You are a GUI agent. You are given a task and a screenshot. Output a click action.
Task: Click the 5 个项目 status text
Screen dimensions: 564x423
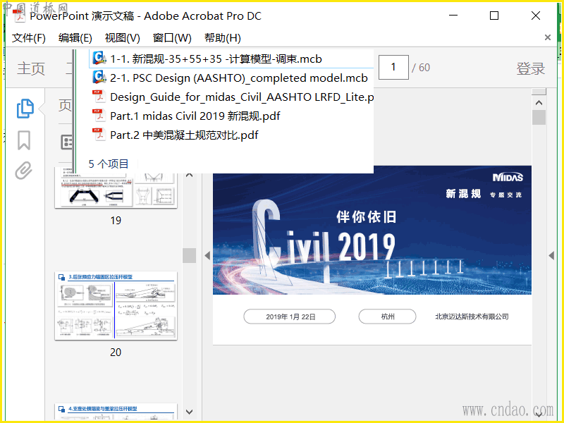click(109, 164)
